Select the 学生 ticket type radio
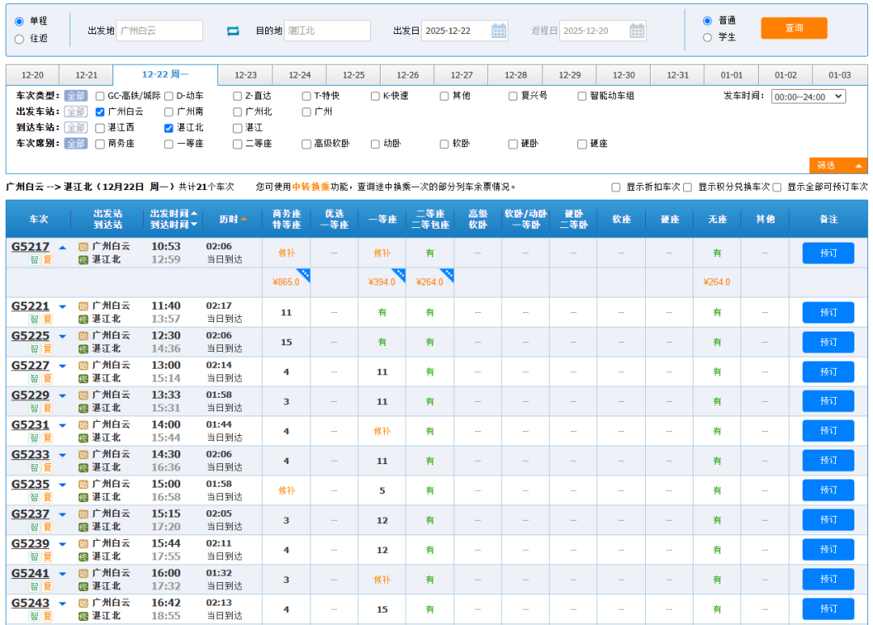873x625 pixels. click(x=707, y=37)
